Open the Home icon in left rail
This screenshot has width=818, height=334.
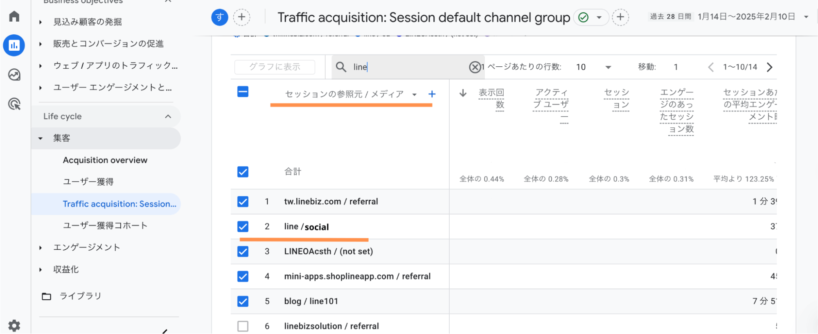tap(14, 16)
